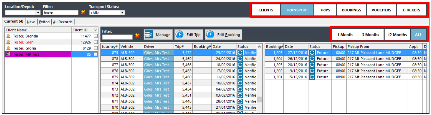Tick the checkbox for Tester, MR Test
The image size is (431, 115).
point(96,55)
